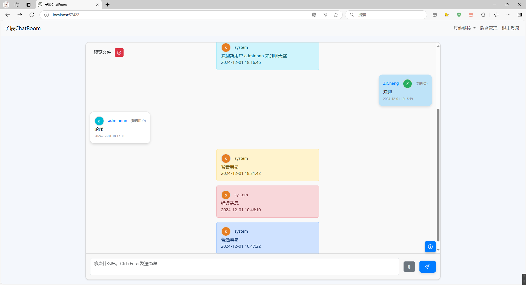526x285 pixels.
Task: Click scrollbar up arrow in chat
Action: (438, 46)
